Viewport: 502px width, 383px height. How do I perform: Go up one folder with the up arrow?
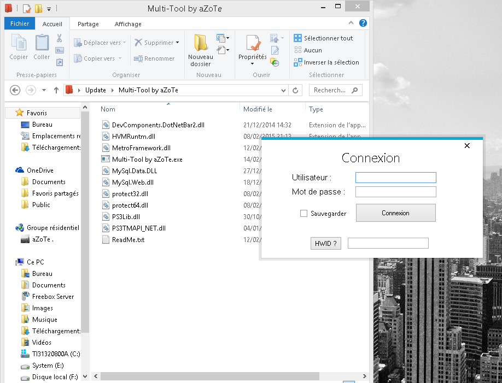tap(56, 90)
